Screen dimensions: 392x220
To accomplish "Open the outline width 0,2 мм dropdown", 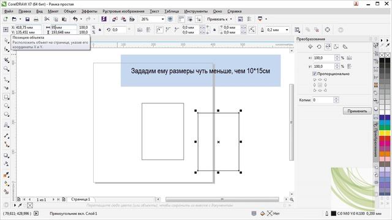I will (x=287, y=30).
